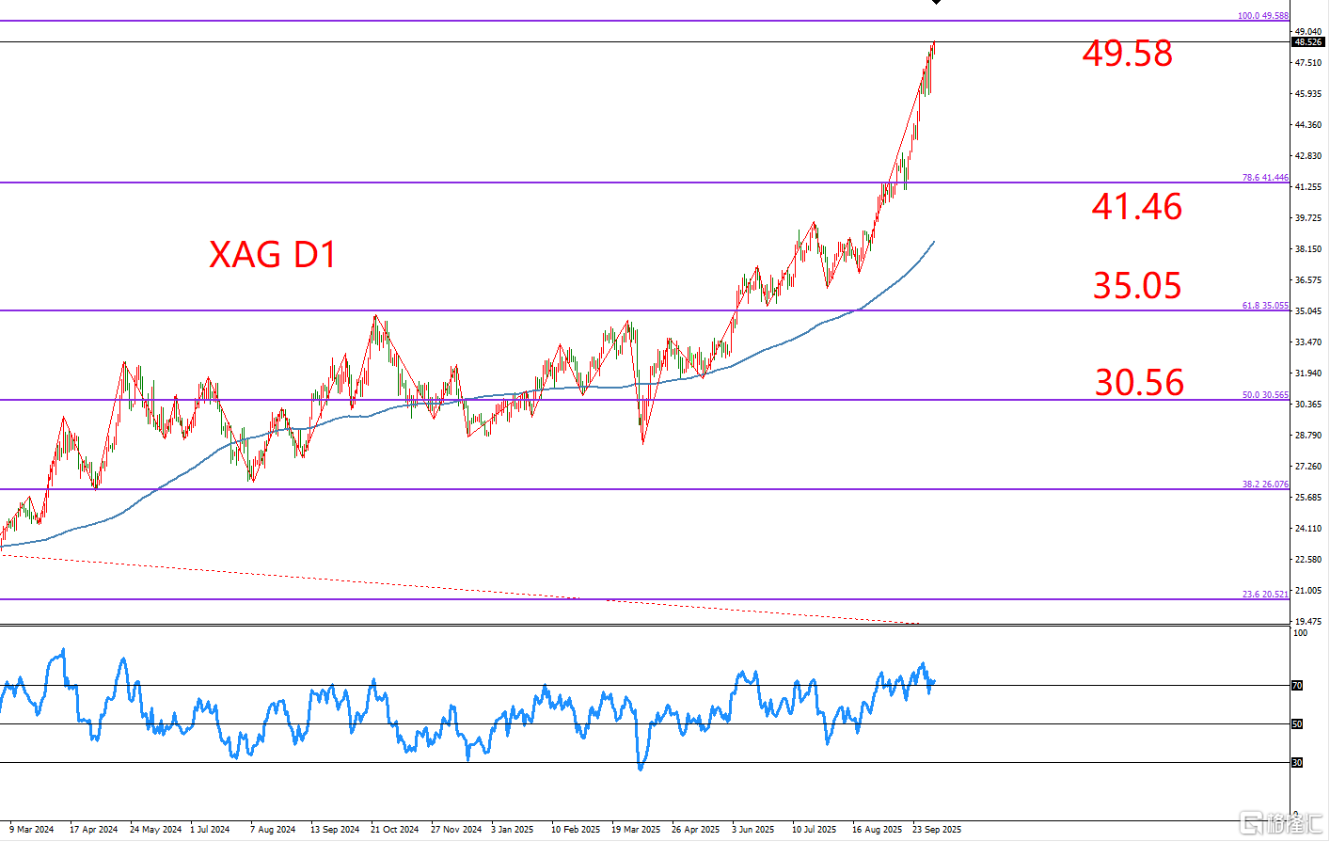Viewport: 1330px width, 842px height.
Task: Click the 78.6 41.446 Fibonacci level label
Action: point(1264,178)
